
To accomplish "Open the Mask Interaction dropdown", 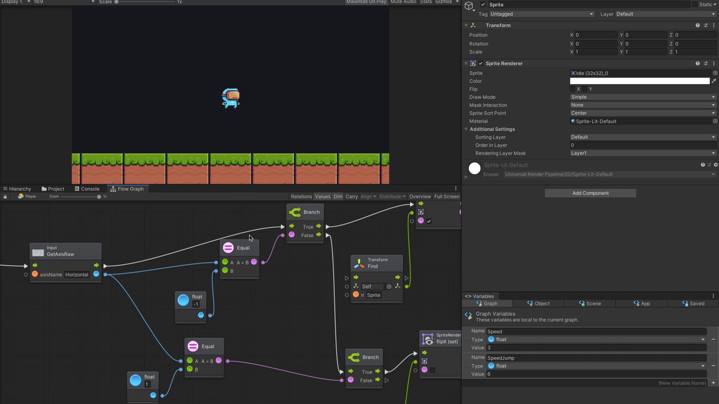I will pos(643,105).
